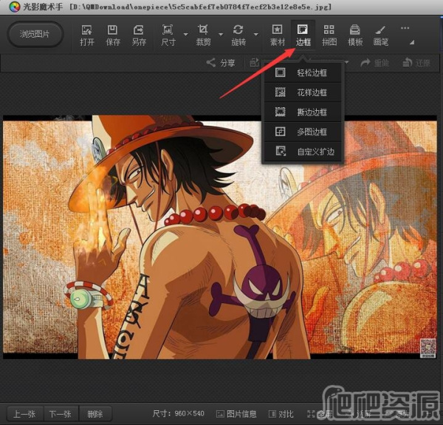Click the 重做 redo button
Image resolution: width=443 pixels, height=425 pixels.
375,63
